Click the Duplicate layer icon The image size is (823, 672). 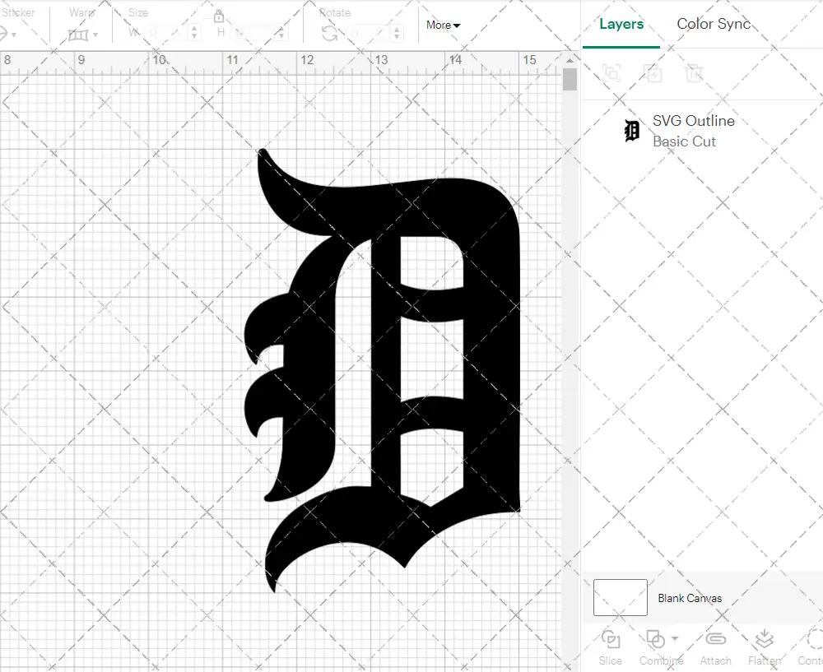(x=653, y=73)
